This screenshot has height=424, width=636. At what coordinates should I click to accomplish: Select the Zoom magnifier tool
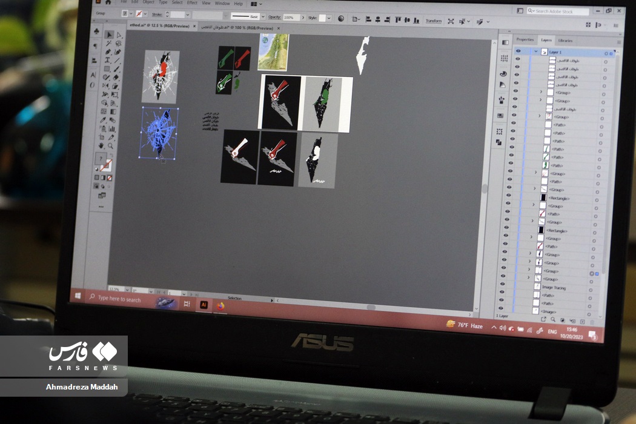(110, 145)
